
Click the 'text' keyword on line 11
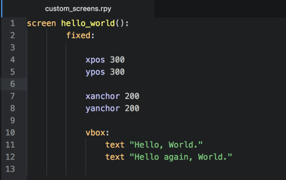coord(115,144)
